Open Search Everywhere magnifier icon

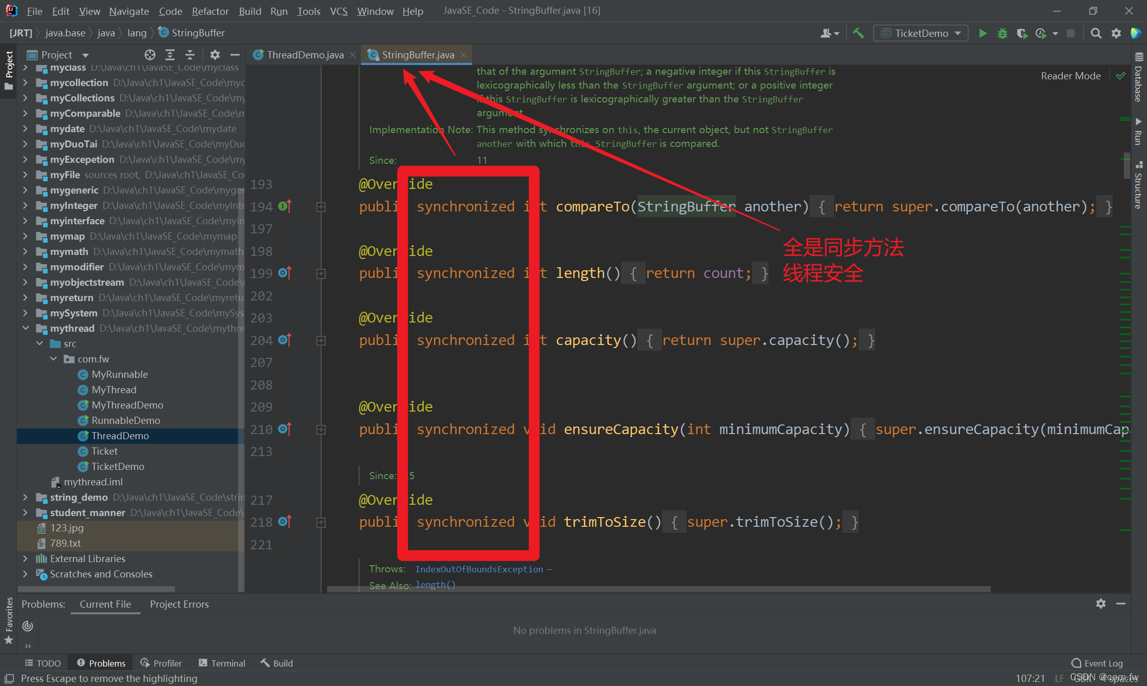click(1096, 33)
